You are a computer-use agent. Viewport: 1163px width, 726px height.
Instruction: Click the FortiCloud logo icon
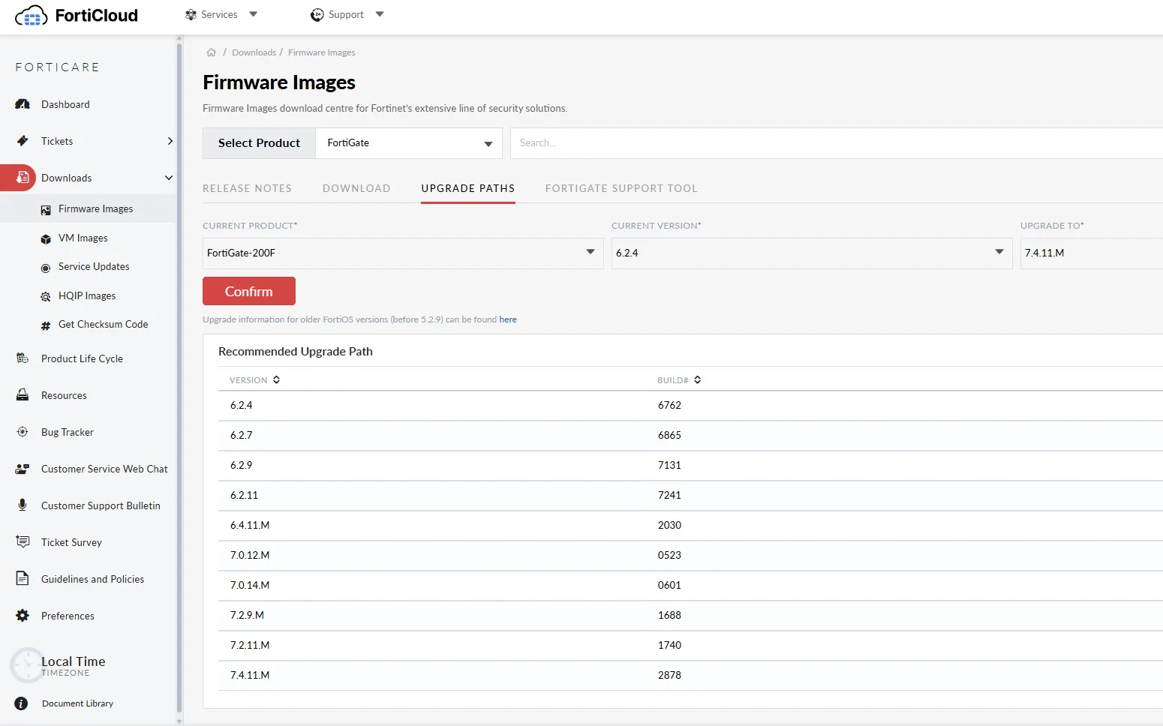(32, 16)
